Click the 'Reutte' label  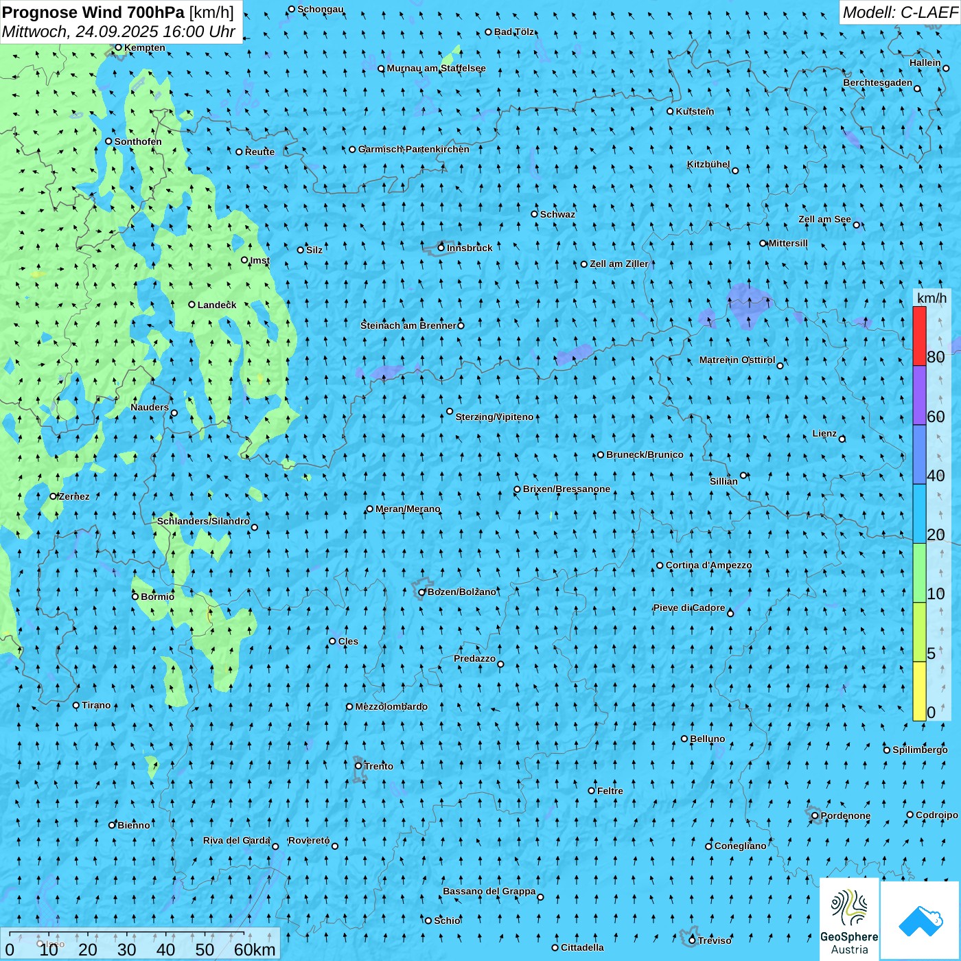(259, 152)
